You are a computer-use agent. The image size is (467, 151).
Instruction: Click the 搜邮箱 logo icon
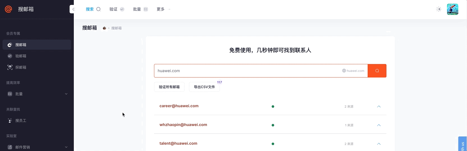click(x=8, y=9)
